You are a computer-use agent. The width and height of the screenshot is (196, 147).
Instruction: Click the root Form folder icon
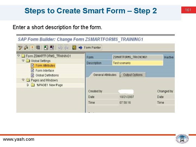[23, 56]
